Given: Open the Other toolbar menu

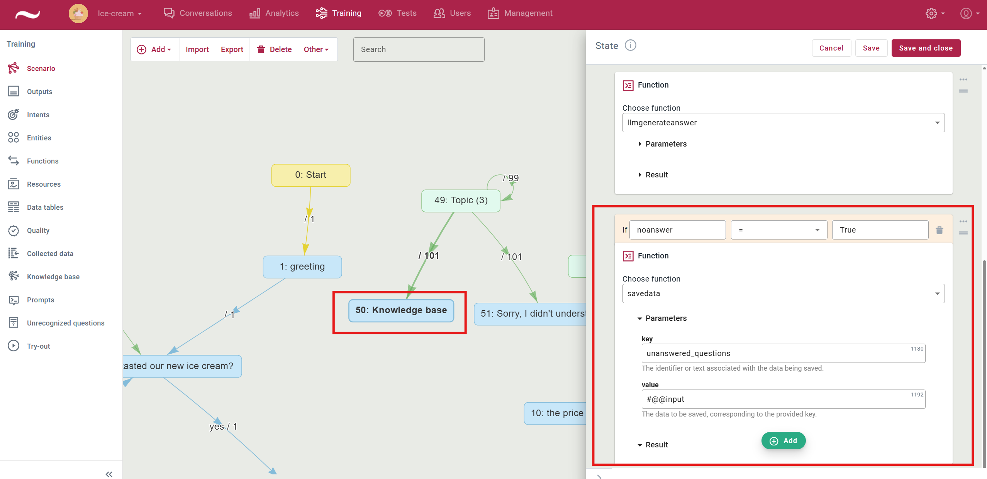Looking at the screenshot, I should pos(316,49).
